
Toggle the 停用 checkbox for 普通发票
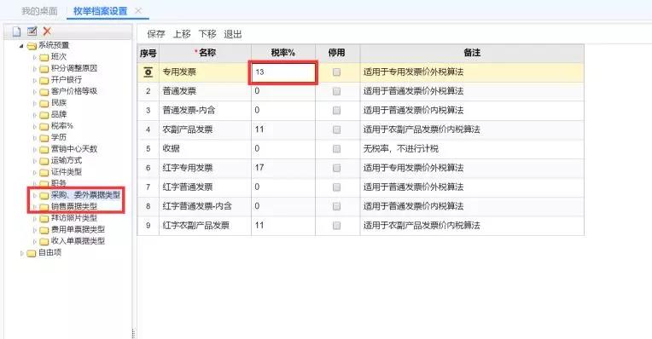[x=336, y=91]
